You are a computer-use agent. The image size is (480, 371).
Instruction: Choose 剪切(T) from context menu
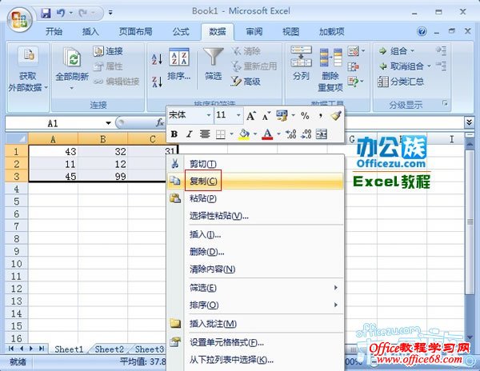point(255,164)
